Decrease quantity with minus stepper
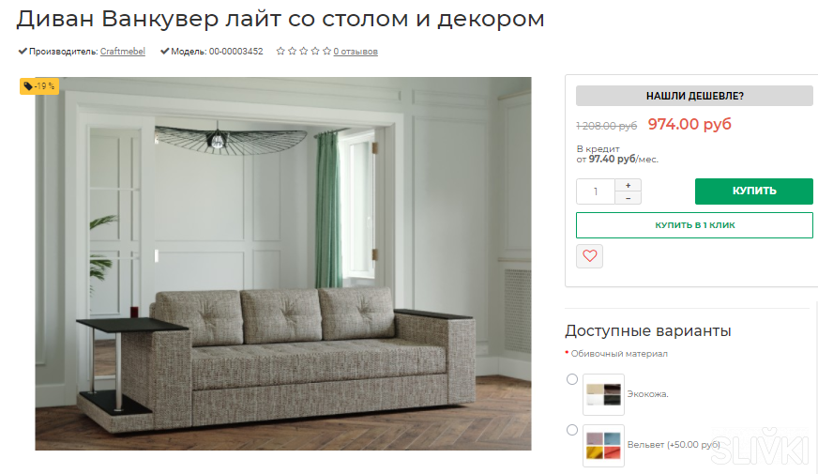This screenshot has width=818, height=474. pos(629,198)
